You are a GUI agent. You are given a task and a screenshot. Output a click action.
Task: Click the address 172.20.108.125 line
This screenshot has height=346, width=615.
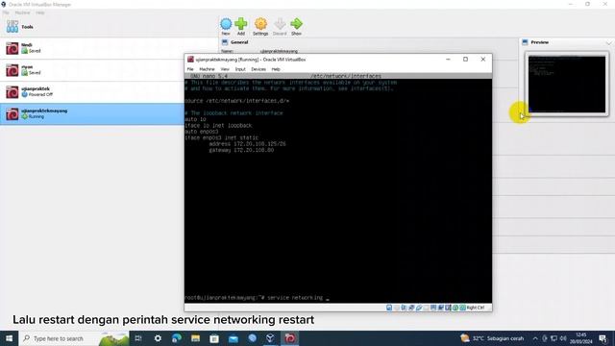pyautogui.click(x=247, y=144)
